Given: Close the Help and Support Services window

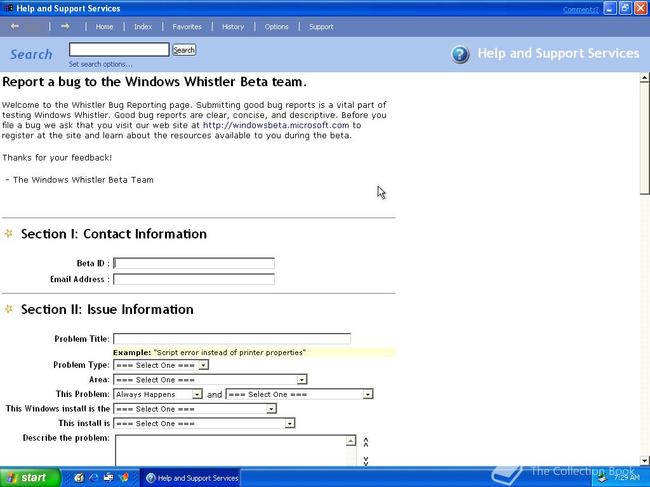Looking at the screenshot, I should pos(640,8).
